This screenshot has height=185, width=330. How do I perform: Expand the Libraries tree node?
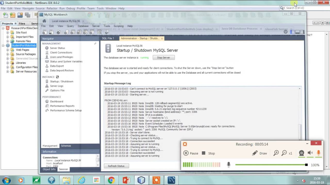pos(7,63)
